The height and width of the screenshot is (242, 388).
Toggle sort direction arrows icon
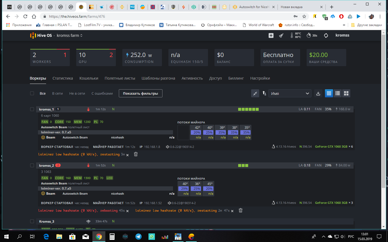click(264, 93)
